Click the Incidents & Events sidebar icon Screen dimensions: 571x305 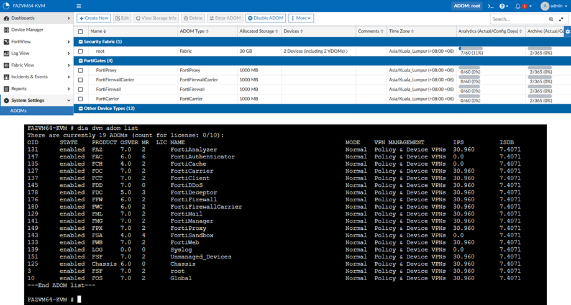[6, 77]
